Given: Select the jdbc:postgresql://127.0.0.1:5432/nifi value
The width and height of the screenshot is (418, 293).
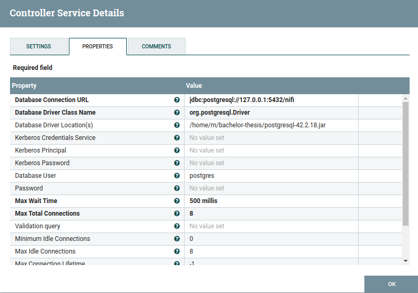Looking at the screenshot, I should [x=242, y=100].
